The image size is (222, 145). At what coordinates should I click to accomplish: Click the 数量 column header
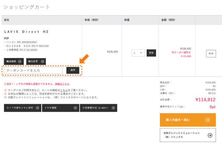[x=127, y=20]
